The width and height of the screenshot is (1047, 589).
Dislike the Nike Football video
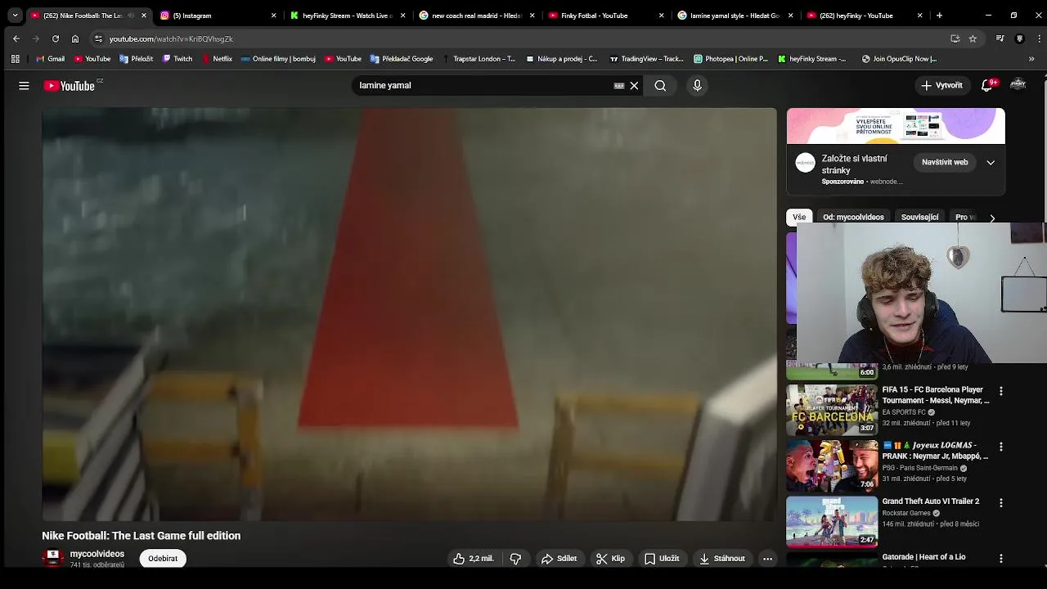point(516,559)
